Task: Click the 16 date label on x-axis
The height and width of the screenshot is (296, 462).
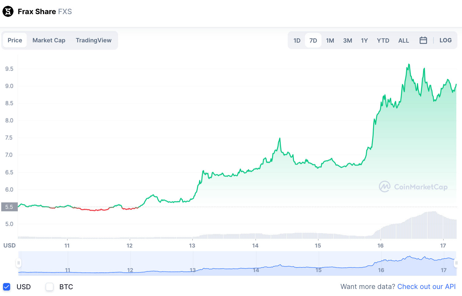Action: pyautogui.click(x=380, y=246)
